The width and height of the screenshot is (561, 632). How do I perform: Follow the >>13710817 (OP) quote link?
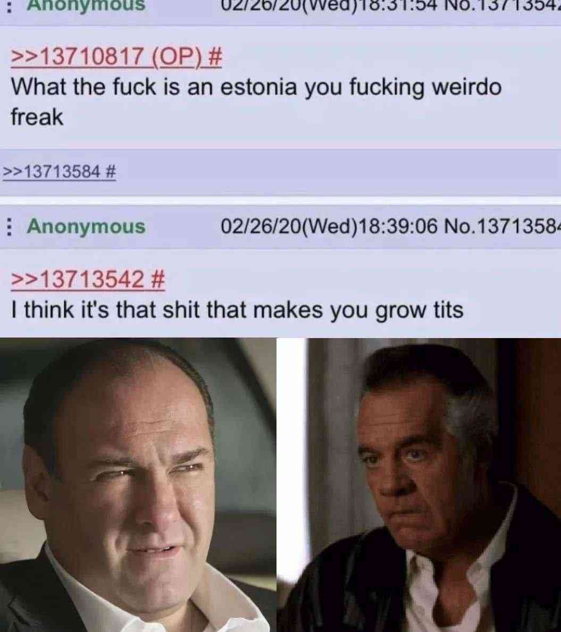click(106, 56)
